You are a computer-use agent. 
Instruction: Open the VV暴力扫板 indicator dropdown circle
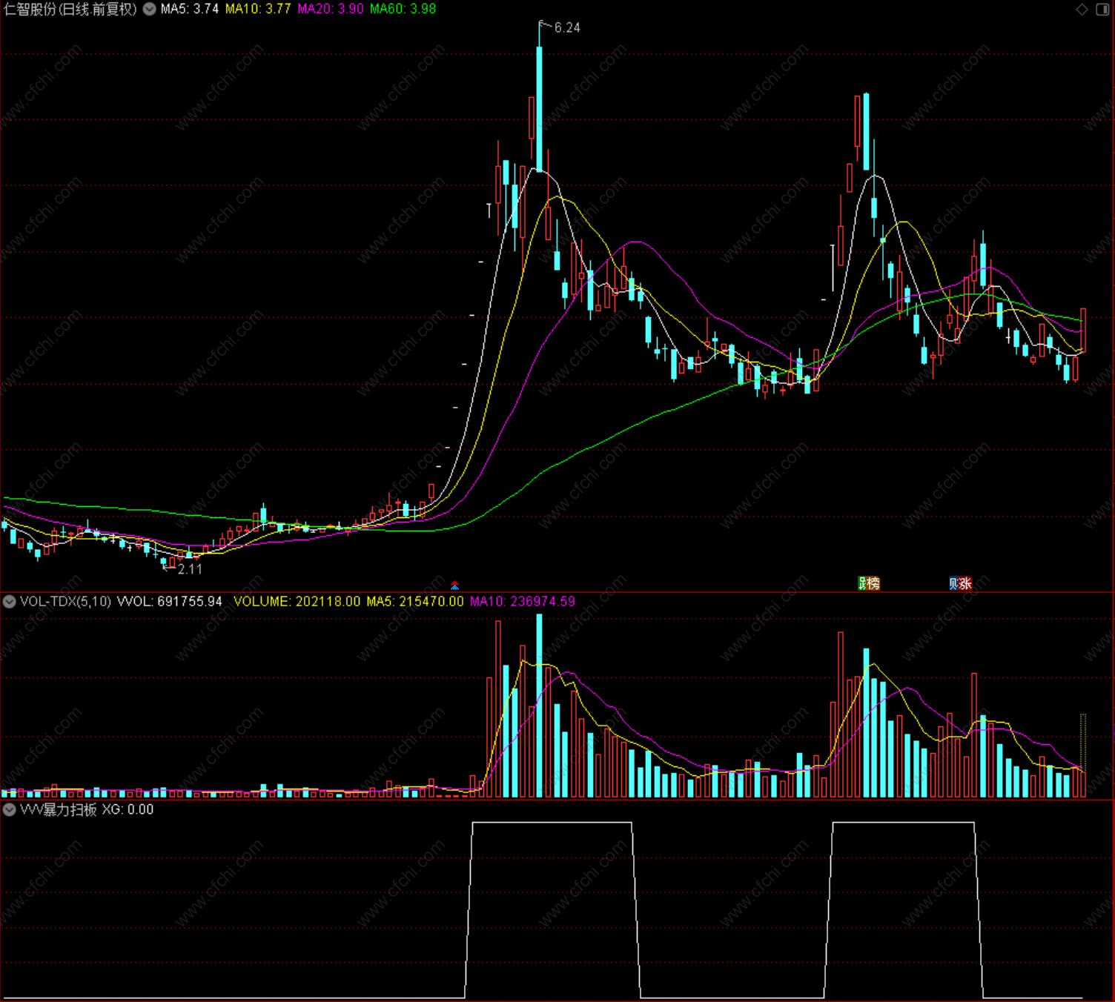click(x=9, y=810)
